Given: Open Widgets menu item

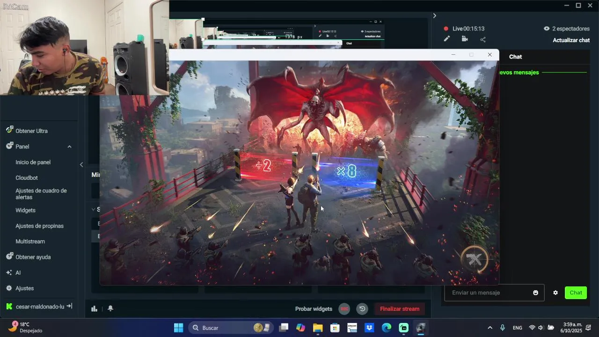Looking at the screenshot, I should click(25, 211).
